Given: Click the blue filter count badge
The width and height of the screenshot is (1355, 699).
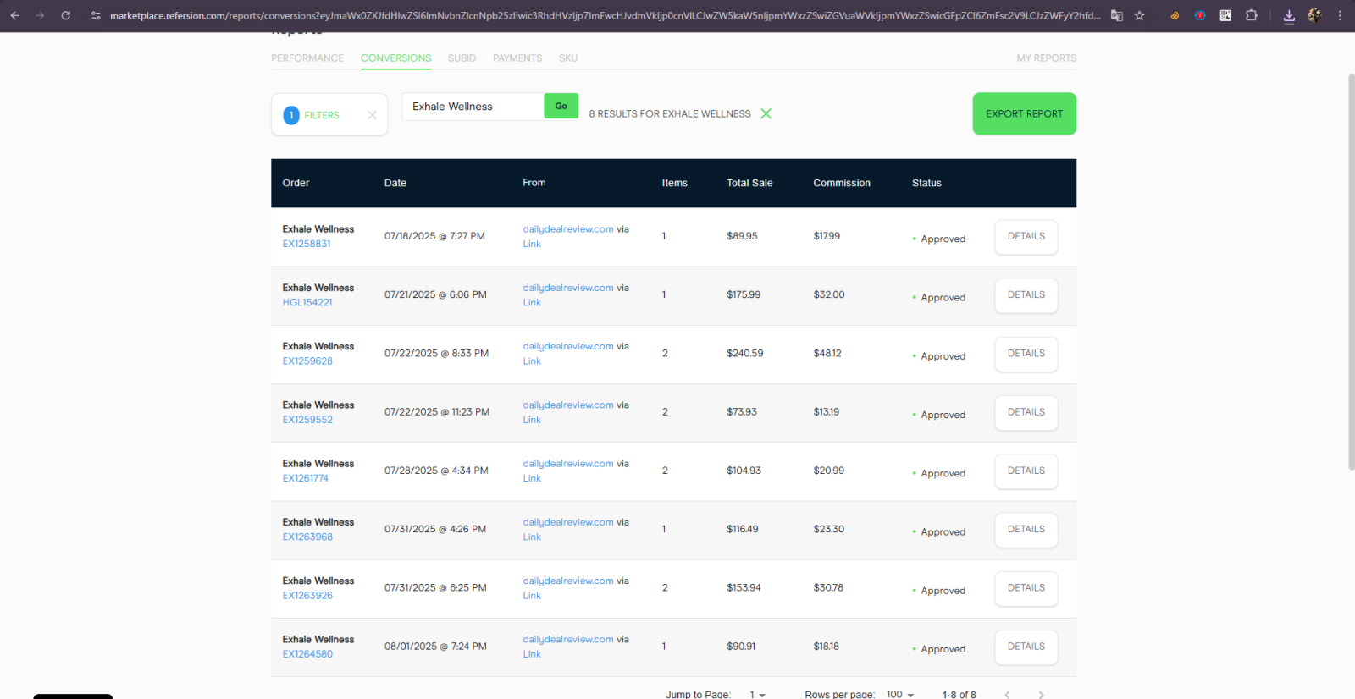Looking at the screenshot, I should 291,115.
